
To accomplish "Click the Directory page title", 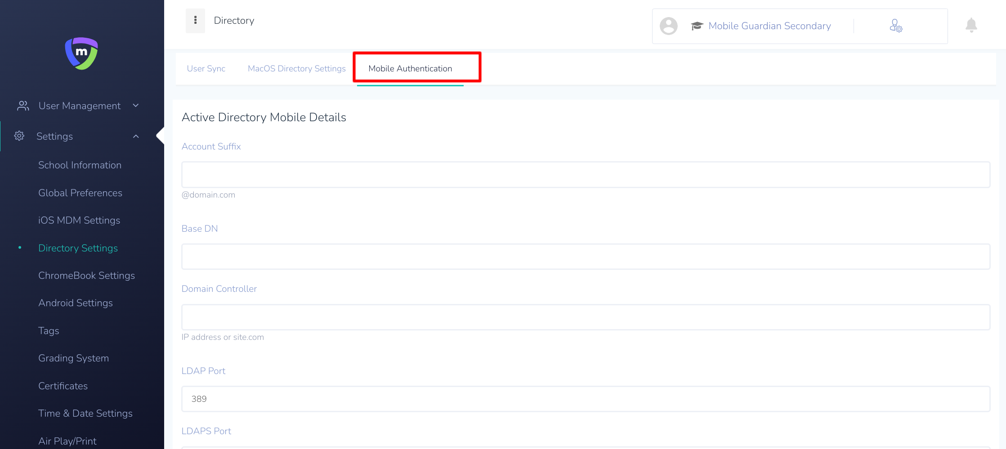I will (x=234, y=21).
